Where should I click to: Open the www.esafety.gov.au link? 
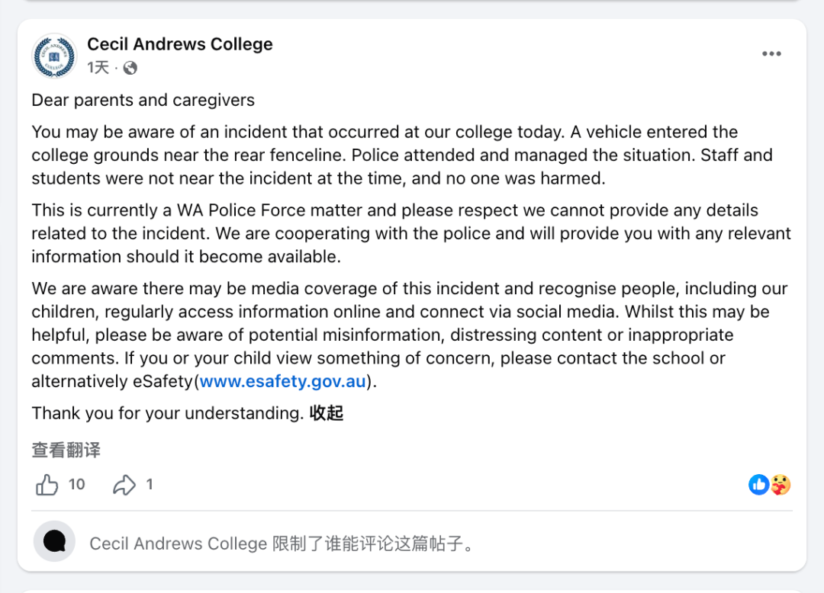tap(283, 381)
